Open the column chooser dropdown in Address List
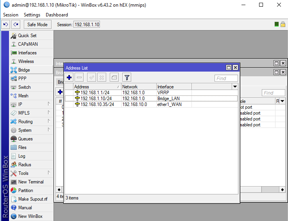Screen dimensions: 288x221 (x=235, y=87)
